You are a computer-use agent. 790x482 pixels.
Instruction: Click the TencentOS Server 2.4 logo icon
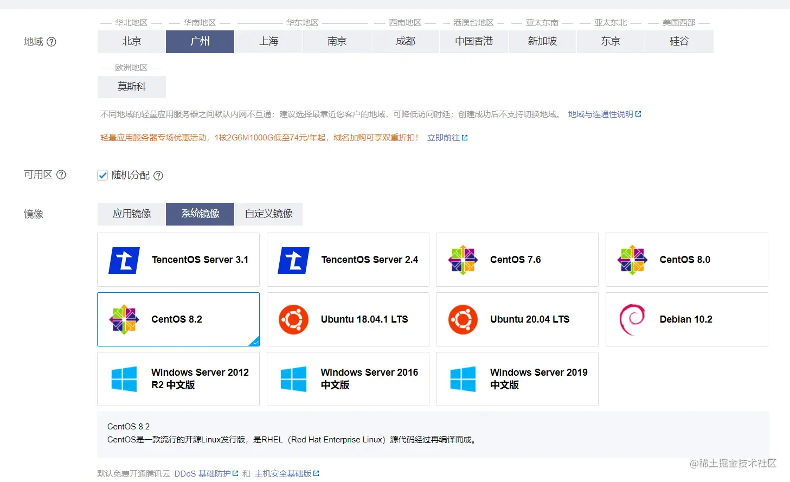click(x=294, y=260)
